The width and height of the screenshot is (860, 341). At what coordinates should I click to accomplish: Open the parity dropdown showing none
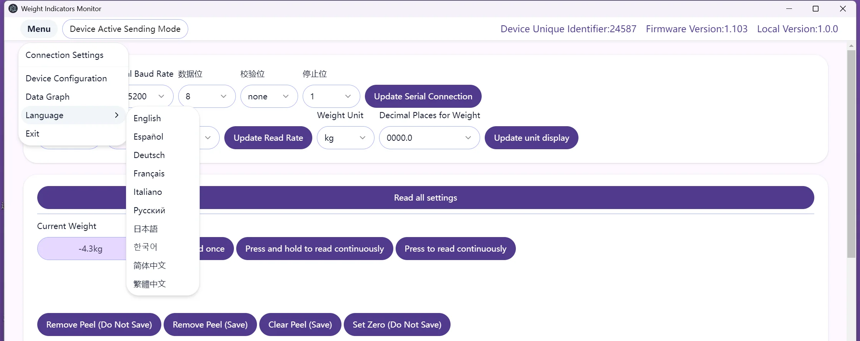(269, 96)
